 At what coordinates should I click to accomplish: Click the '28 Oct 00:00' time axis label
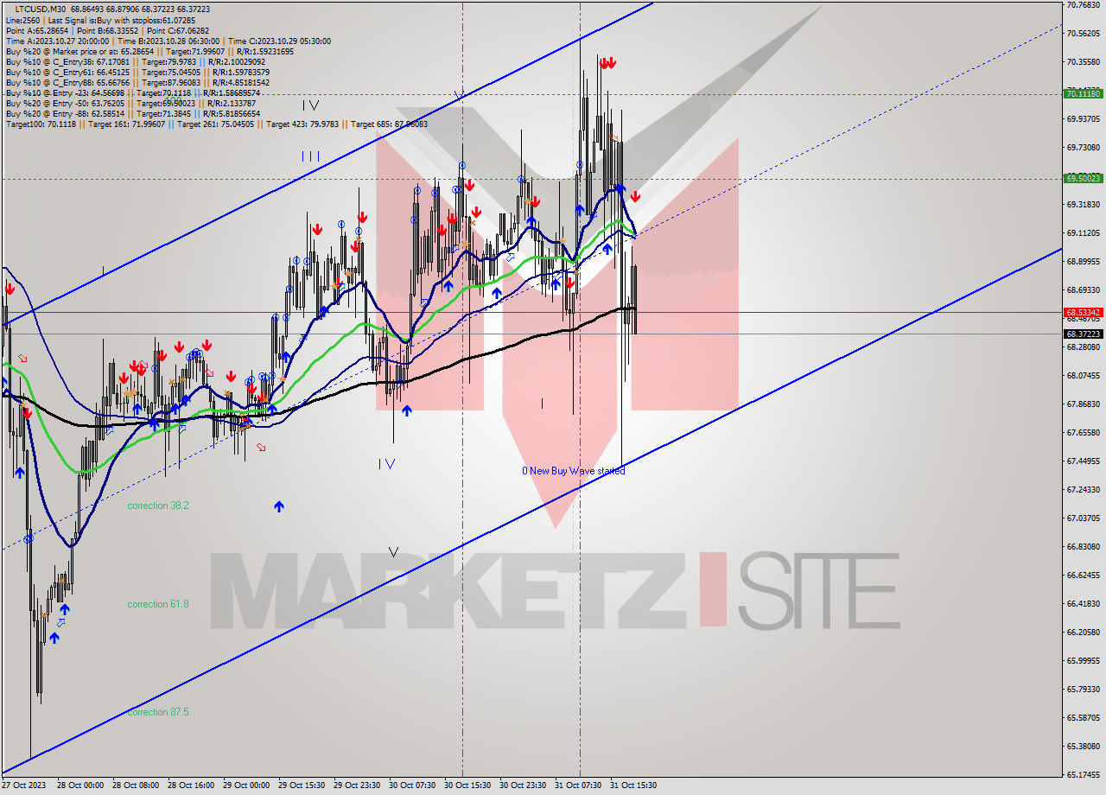point(79,785)
